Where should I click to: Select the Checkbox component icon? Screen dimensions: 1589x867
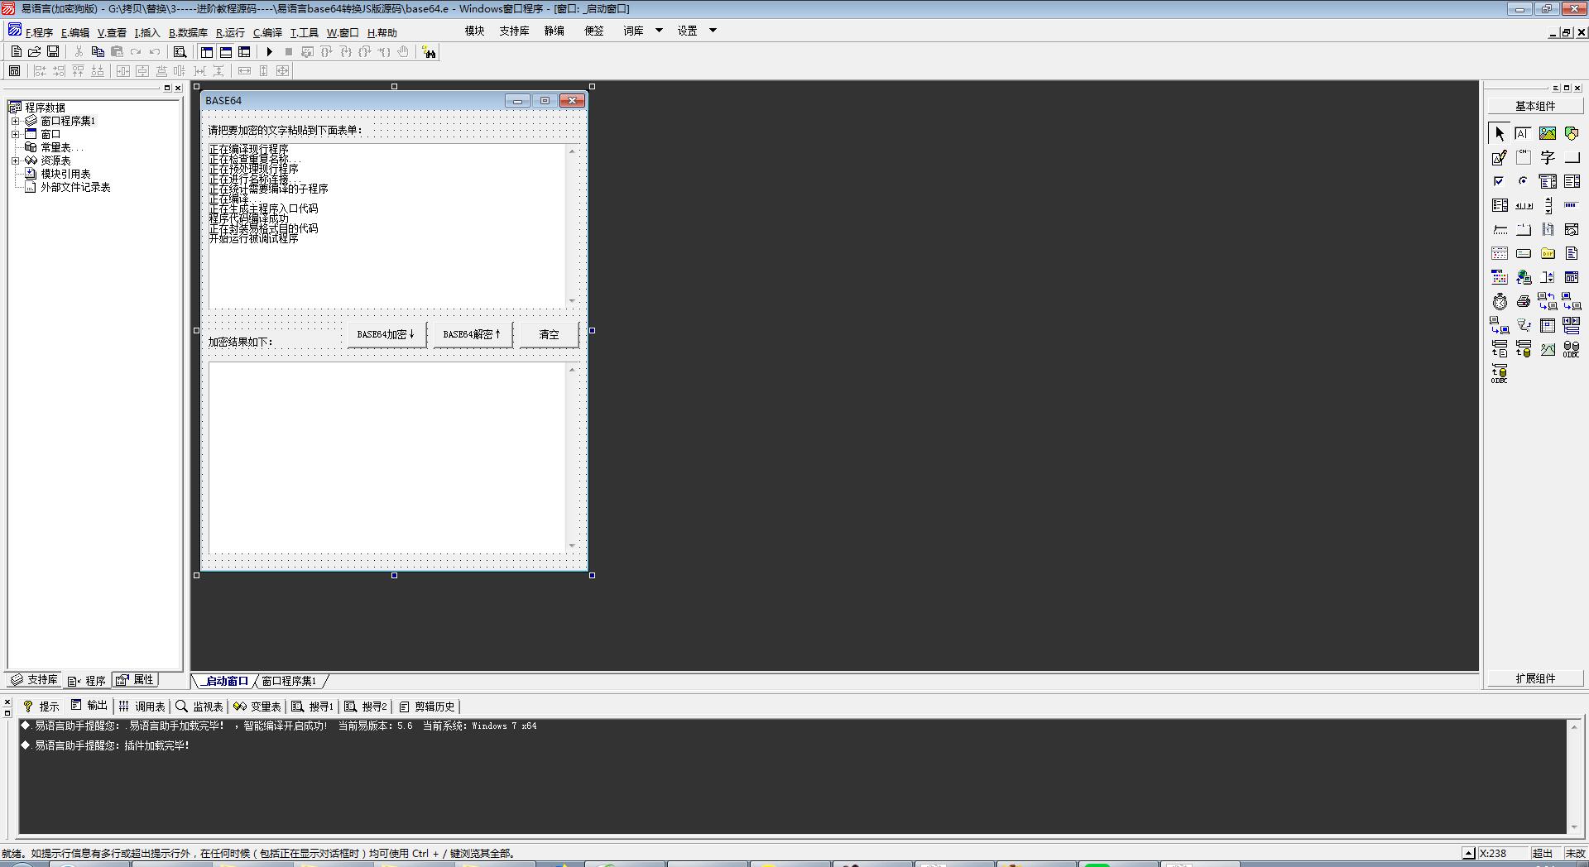[x=1500, y=181]
